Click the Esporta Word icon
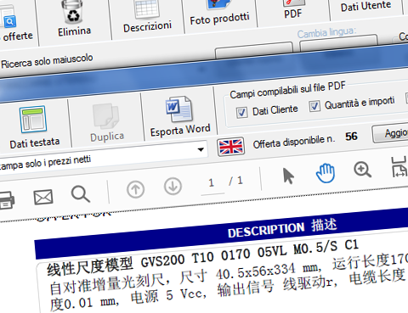The height and width of the screenshot is (313, 408). pyautogui.click(x=179, y=109)
